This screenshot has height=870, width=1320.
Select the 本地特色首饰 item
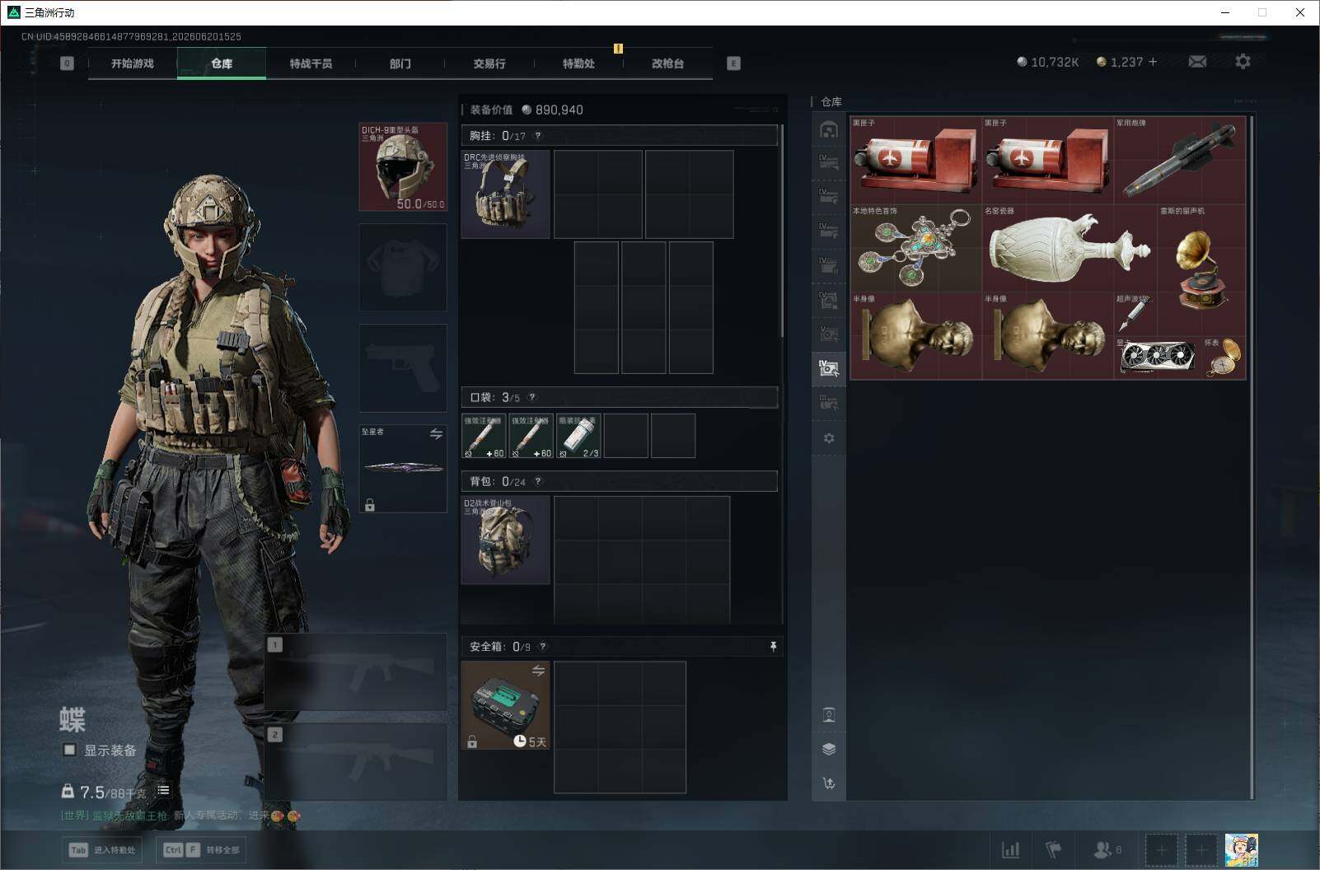(x=915, y=249)
